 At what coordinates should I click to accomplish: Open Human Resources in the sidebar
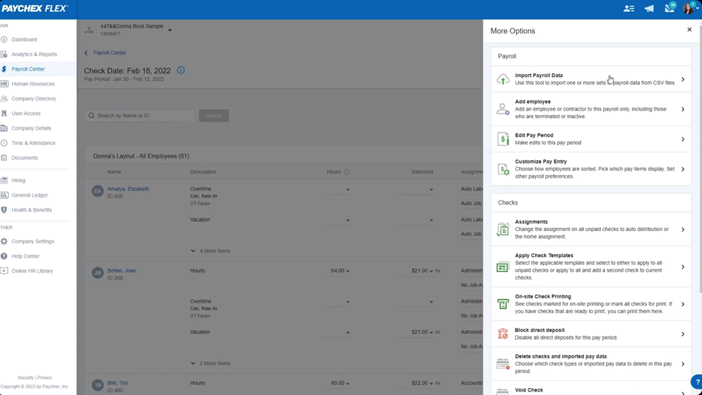32,84
